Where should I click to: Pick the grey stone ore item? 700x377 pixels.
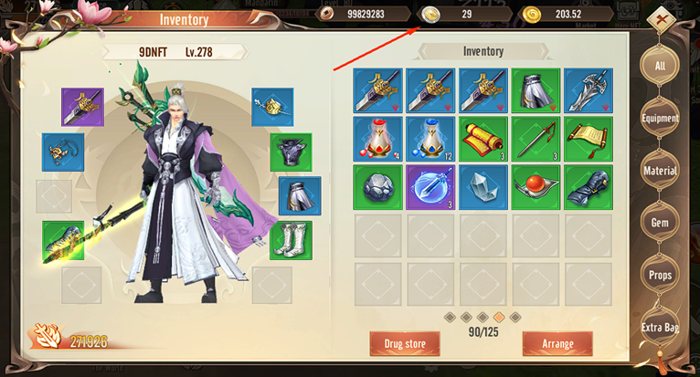coord(377,187)
